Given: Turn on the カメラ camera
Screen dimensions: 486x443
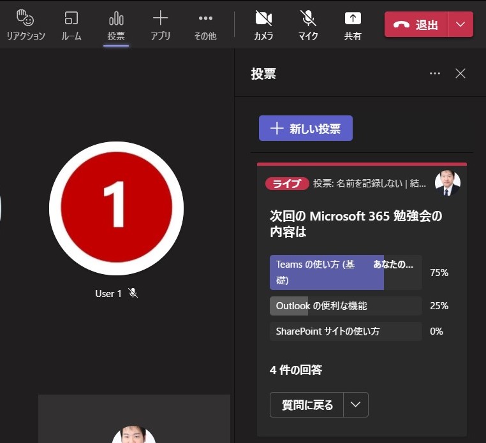Looking at the screenshot, I should click(263, 25).
